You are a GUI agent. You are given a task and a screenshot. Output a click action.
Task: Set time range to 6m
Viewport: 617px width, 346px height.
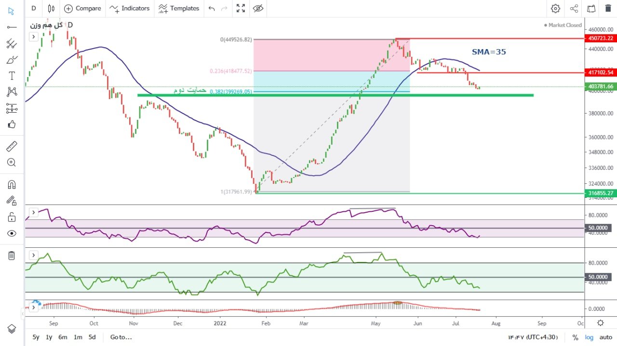(63, 337)
